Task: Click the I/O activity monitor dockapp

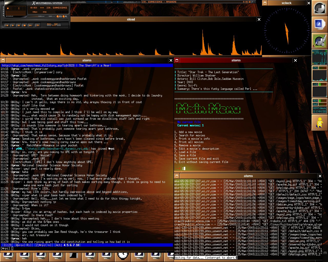Action: (x=320, y=90)
